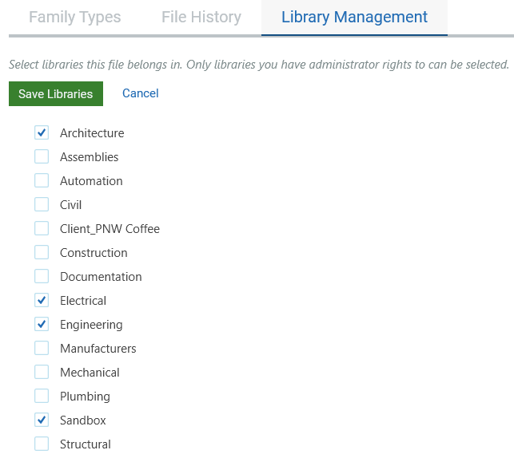Enable the Automation library checkbox
Image resolution: width=514 pixels, height=454 pixels.
[x=42, y=181]
